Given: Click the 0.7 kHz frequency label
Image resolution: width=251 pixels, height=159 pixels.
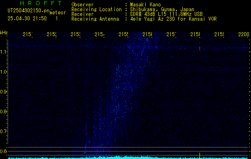Looking at the screenshot, I should point(3,131).
